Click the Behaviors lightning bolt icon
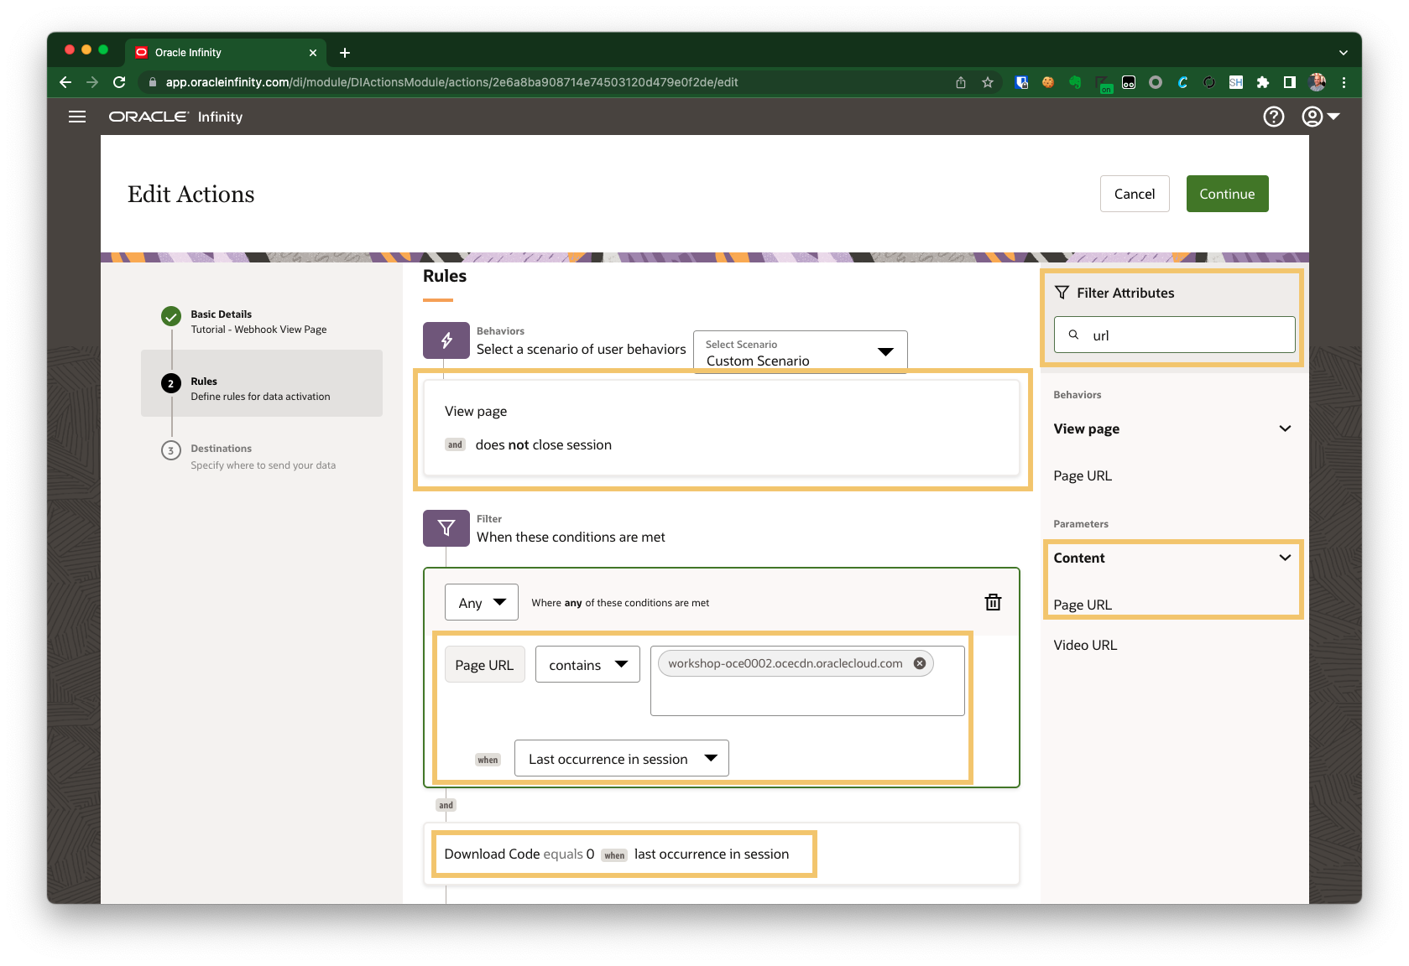Screen dimensions: 1409x966 pyautogui.click(x=446, y=340)
